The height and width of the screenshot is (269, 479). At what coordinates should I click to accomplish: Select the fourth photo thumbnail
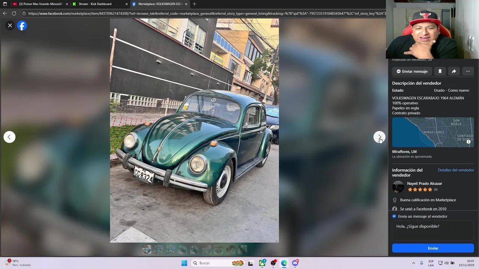183,249
